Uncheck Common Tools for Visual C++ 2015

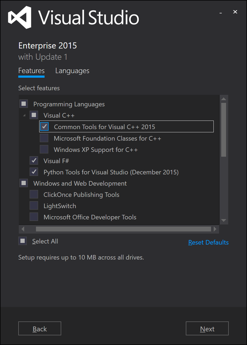(44, 127)
